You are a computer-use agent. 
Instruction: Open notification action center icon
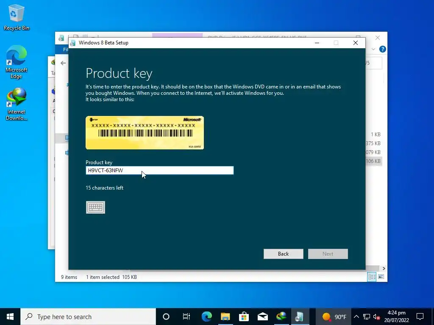(420, 317)
